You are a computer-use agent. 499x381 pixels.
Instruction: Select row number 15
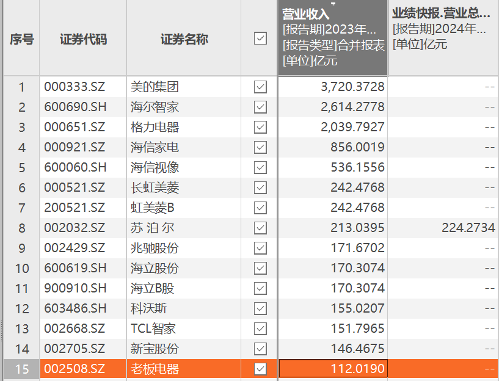point(21,369)
